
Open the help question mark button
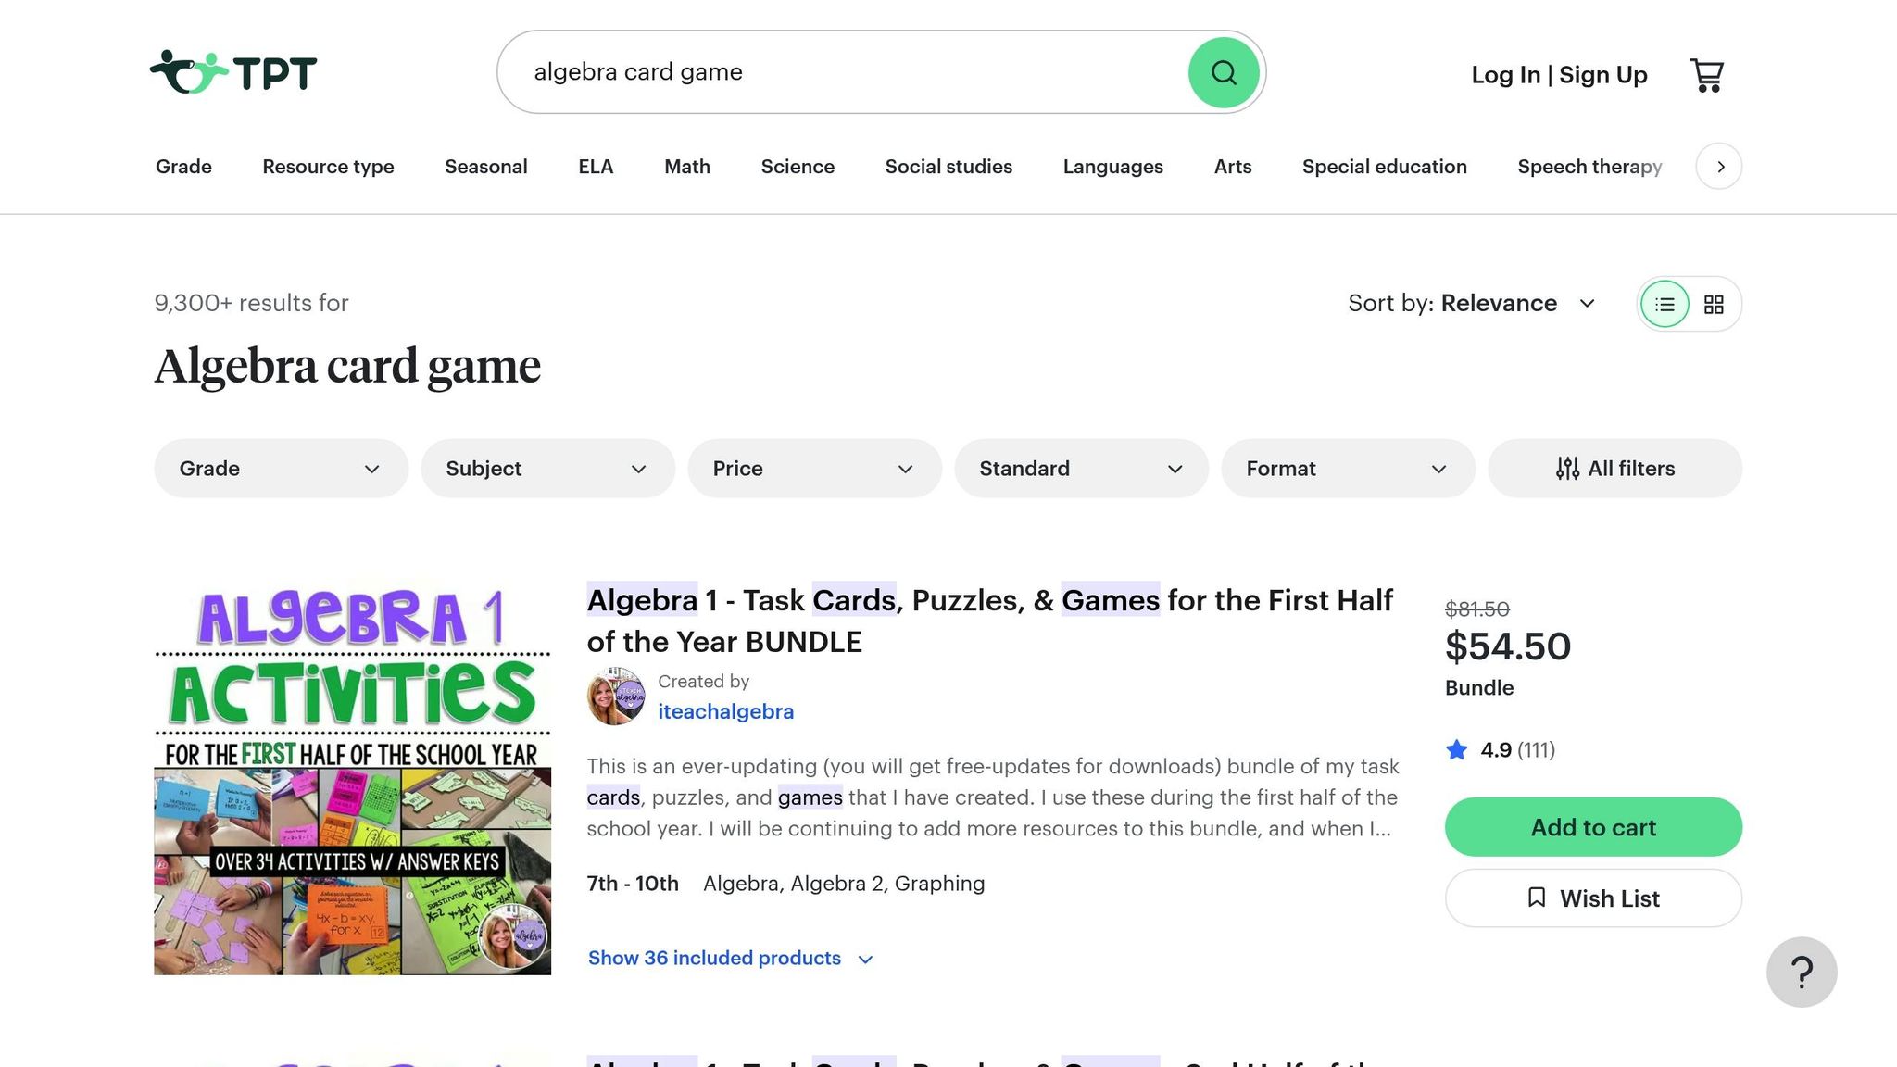click(1802, 972)
